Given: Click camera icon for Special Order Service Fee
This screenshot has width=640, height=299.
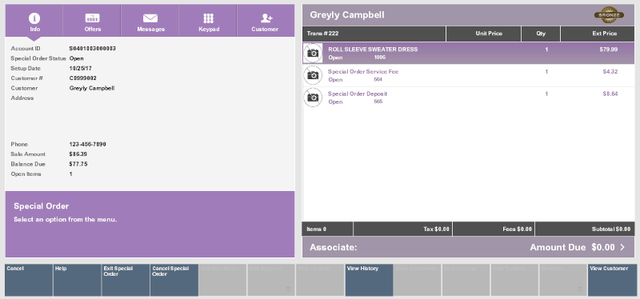Looking at the screenshot, I should 313,75.
